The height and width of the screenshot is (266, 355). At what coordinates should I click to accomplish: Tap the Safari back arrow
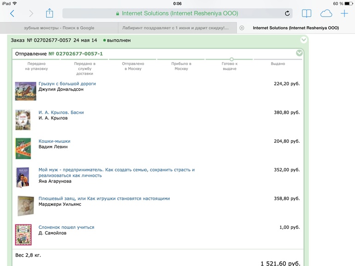click(x=12, y=14)
